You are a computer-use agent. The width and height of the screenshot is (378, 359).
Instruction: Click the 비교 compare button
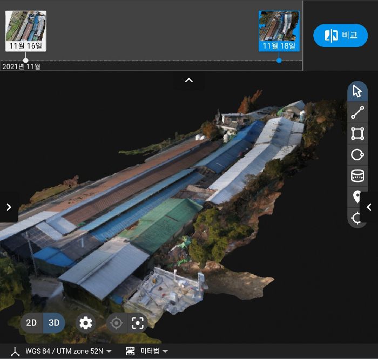click(340, 36)
